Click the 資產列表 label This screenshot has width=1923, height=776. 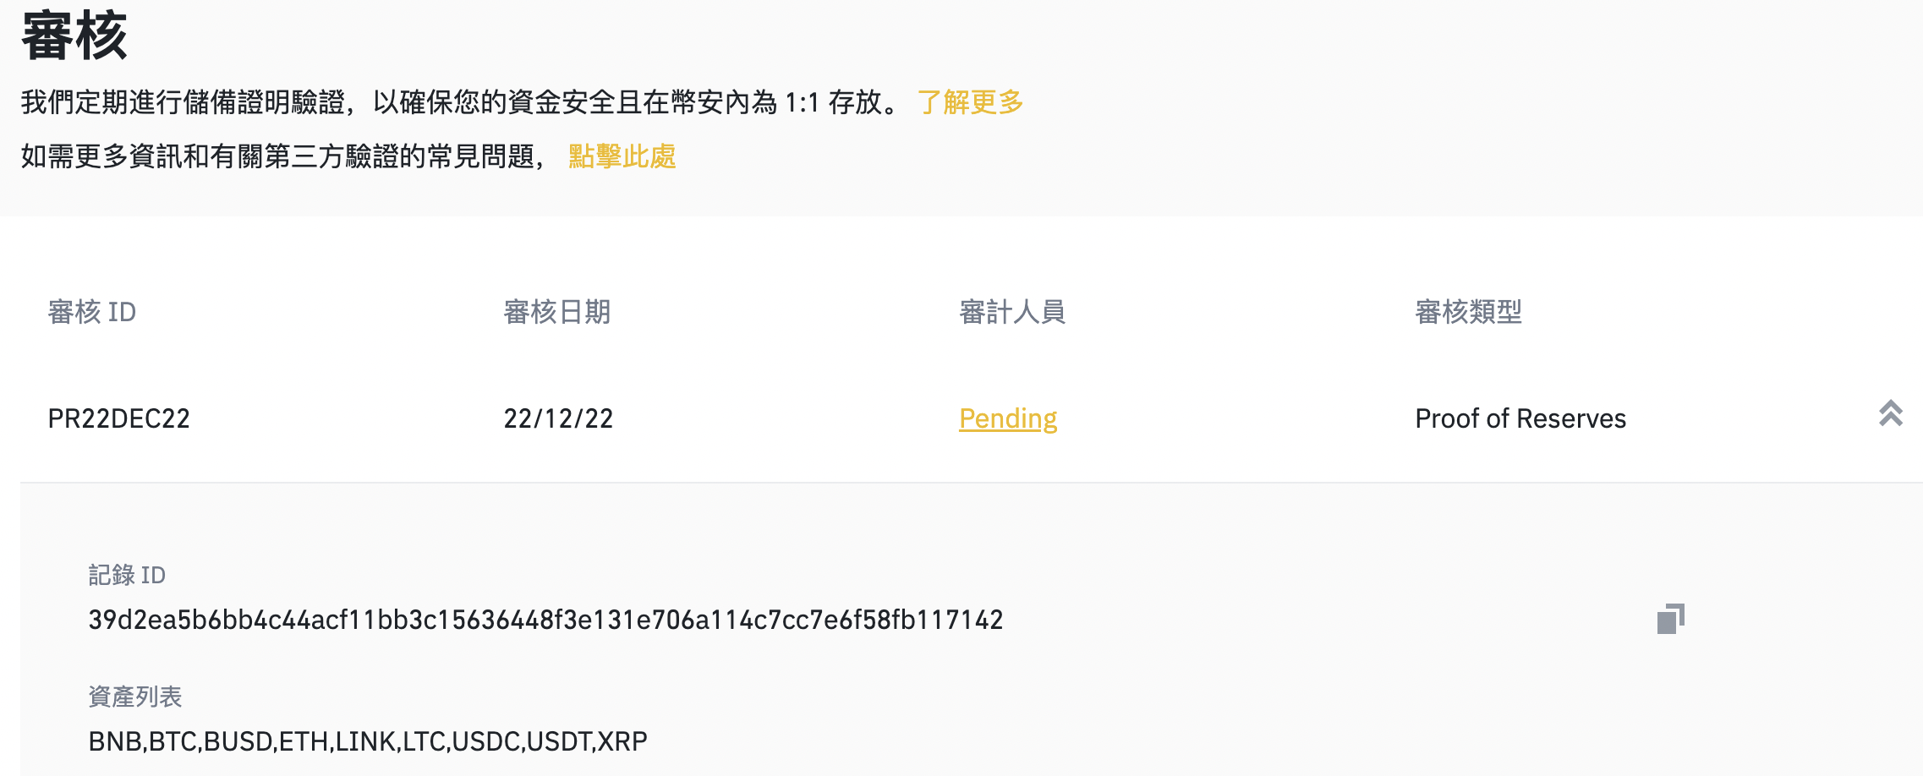[136, 697]
